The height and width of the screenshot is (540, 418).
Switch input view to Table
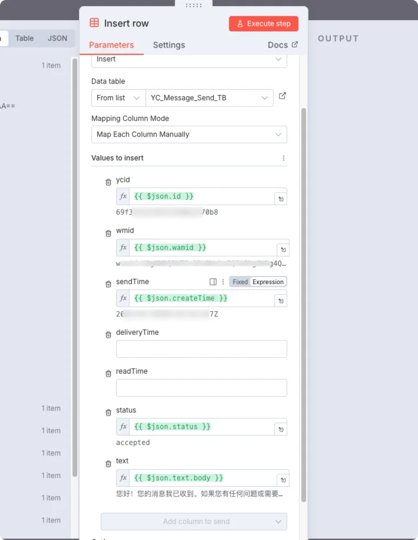pyautogui.click(x=24, y=38)
